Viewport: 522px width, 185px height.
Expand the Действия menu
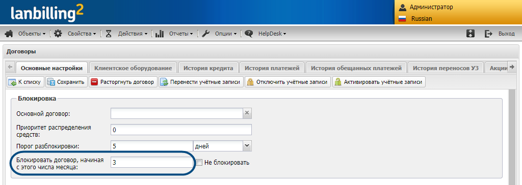click(133, 34)
